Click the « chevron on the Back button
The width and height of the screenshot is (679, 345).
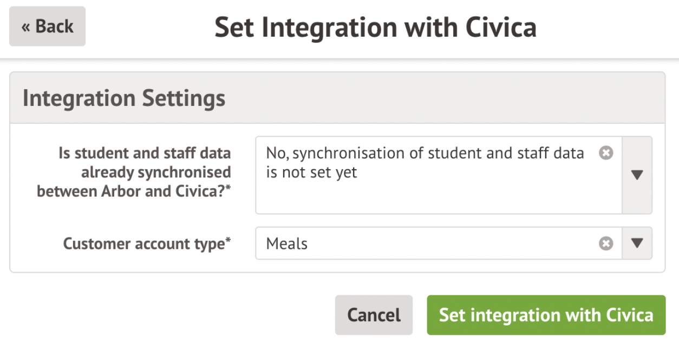(25, 27)
